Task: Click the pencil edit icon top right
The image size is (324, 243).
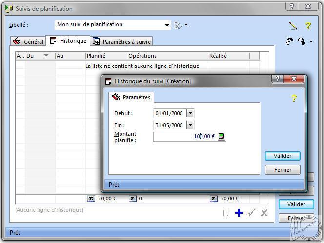Action: [293, 25]
